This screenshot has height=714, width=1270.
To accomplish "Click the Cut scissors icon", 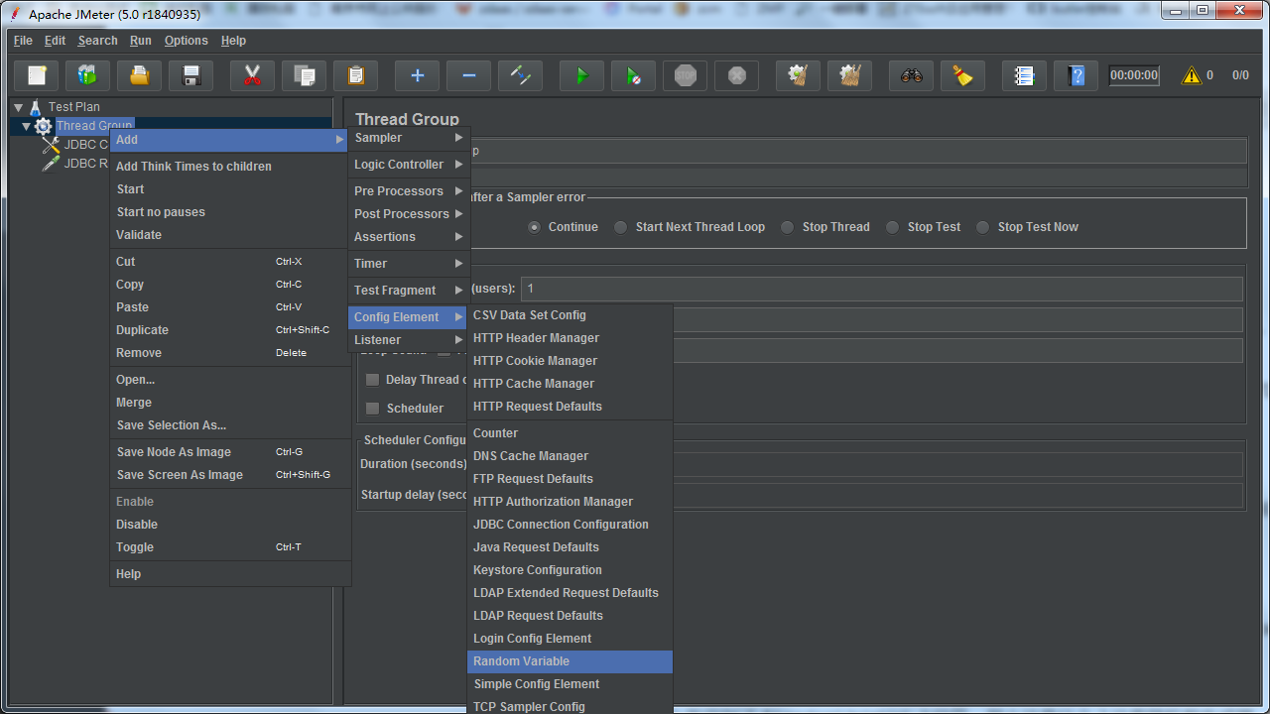I will (x=252, y=75).
